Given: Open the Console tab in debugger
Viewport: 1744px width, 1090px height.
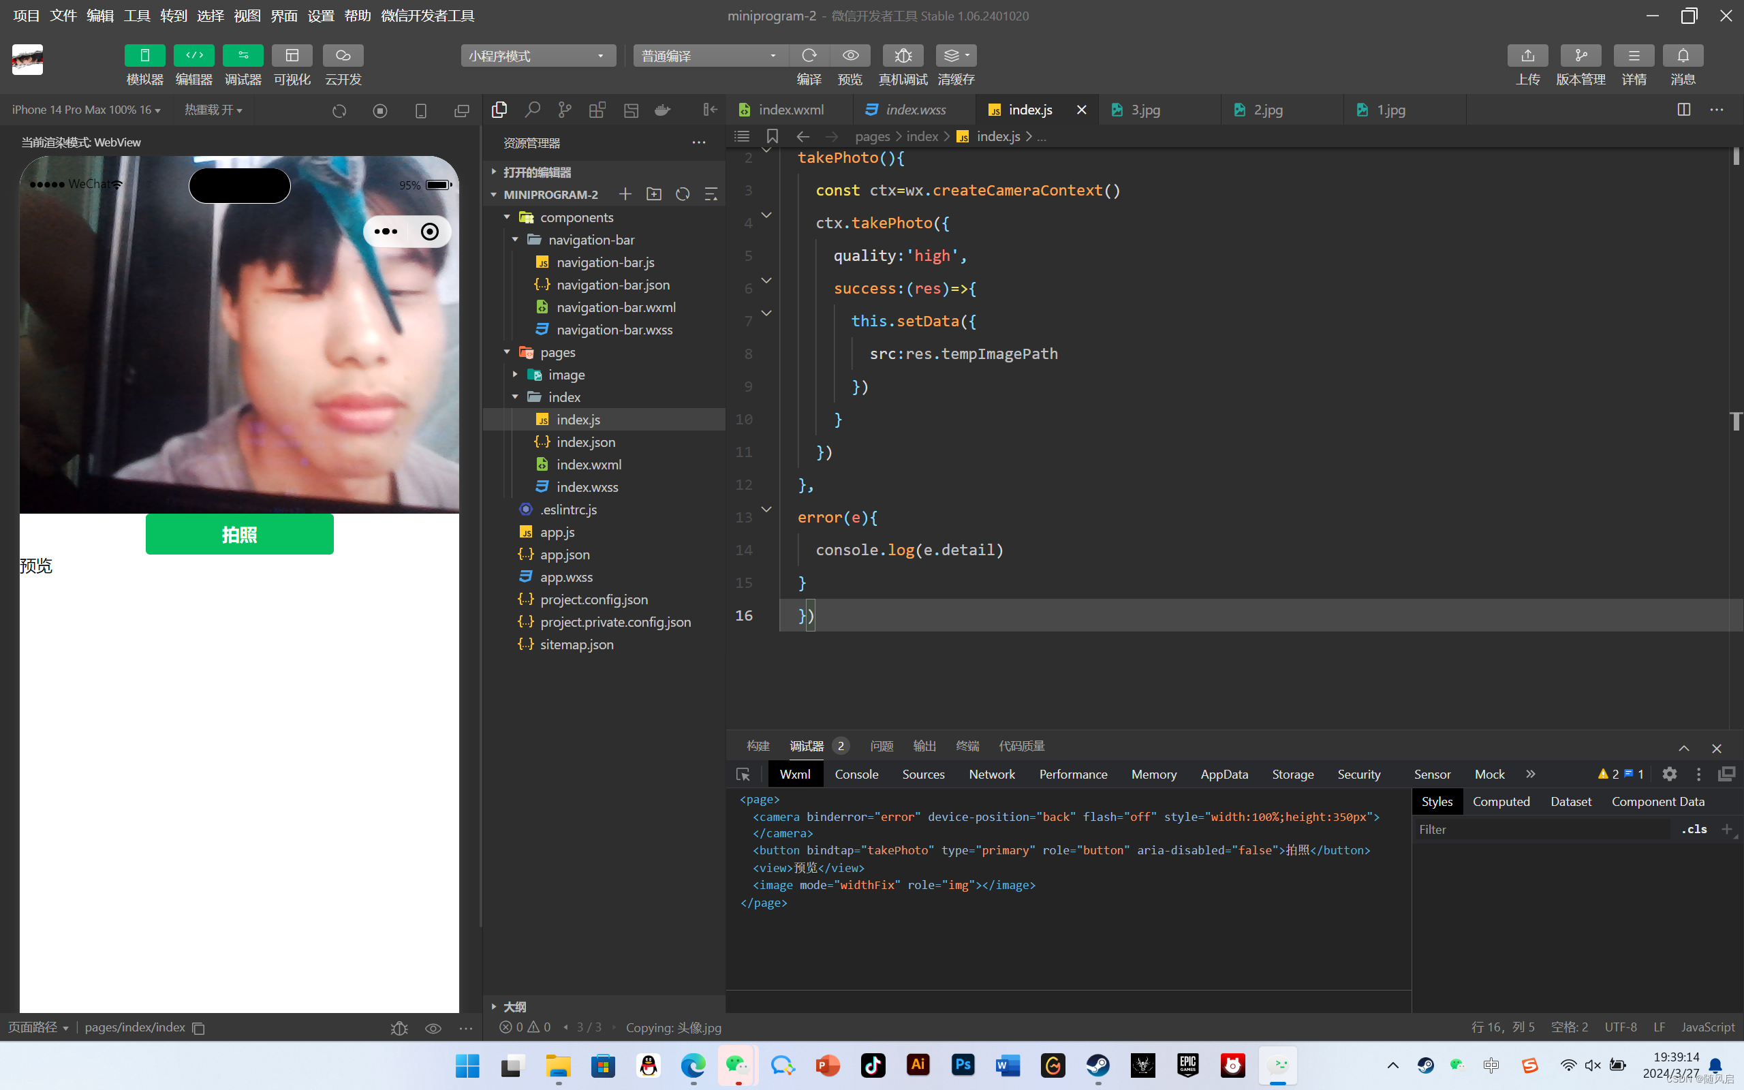Looking at the screenshot, I should click(x=856, y=775).
